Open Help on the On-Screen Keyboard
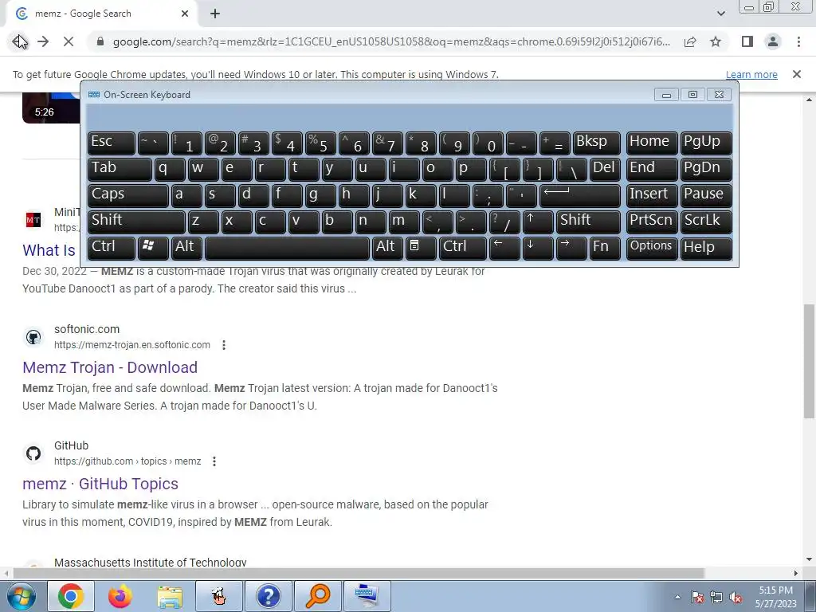816x612 pixels. [706, 248]
